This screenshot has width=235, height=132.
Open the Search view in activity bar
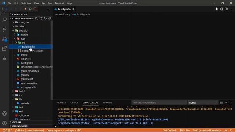point(4,19)
